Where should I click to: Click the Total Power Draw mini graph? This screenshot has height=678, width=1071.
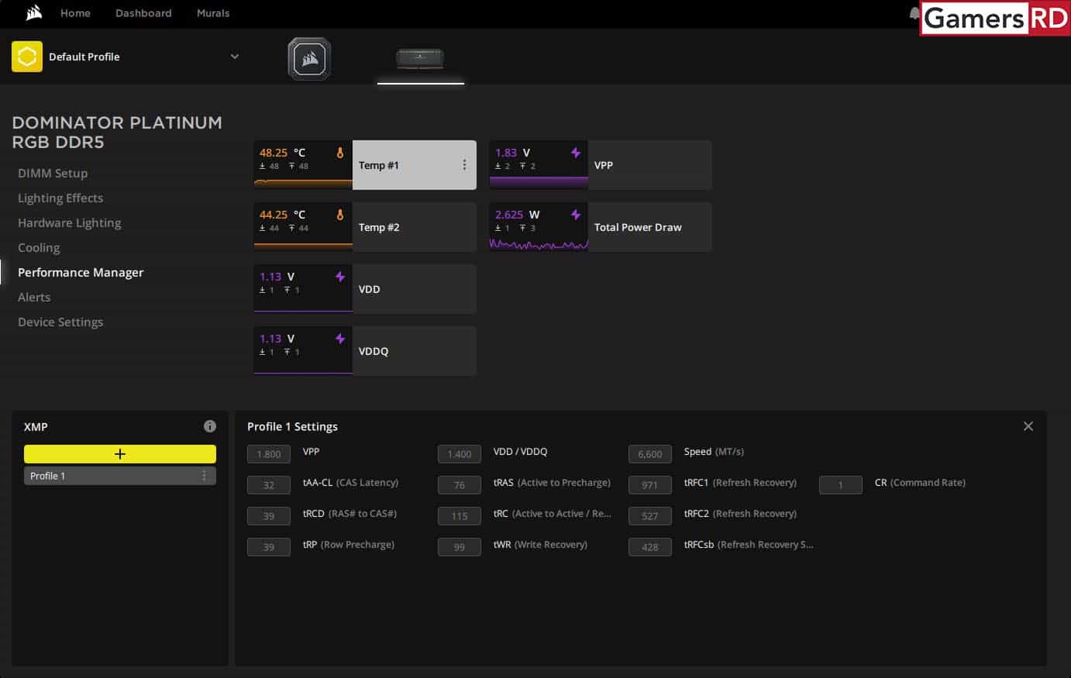coord(539,245)
